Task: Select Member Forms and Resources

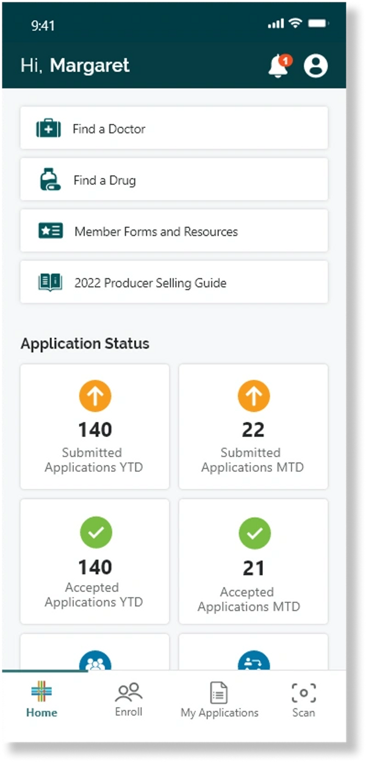Action: 174,231
